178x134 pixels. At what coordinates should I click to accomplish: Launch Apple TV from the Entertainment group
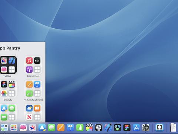37,61
